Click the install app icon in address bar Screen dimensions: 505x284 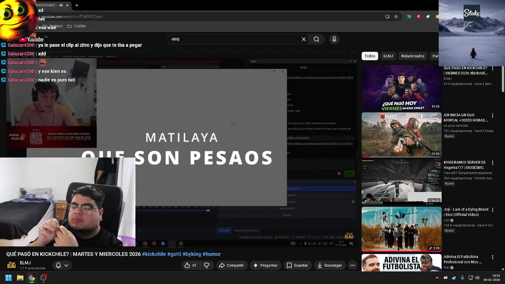click(x=387, y=17)
